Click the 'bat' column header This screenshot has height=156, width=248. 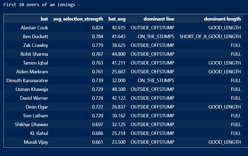pyautogui.click(x=44, y=19)
